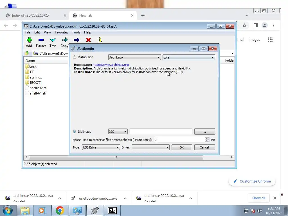This screenshot has width=288, height=216.
Task: Select the Distribution radio button
Action: [x=74, y=57]
